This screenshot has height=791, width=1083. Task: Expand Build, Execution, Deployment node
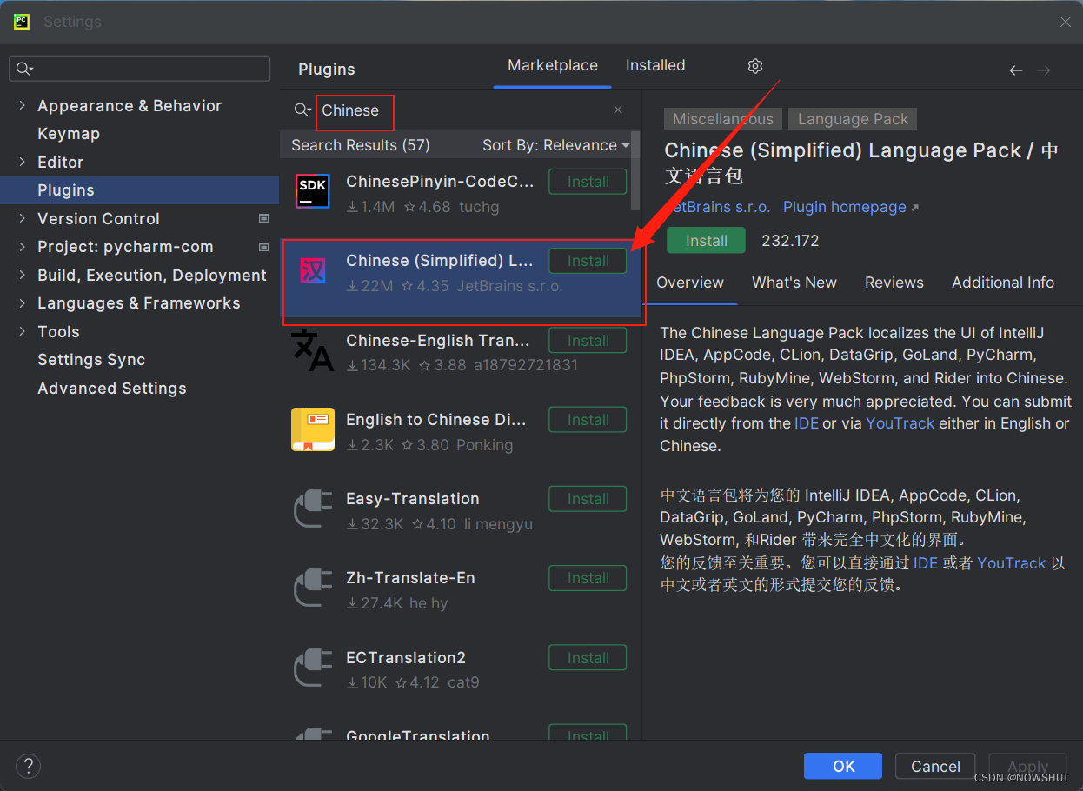(x=22, y=275)
